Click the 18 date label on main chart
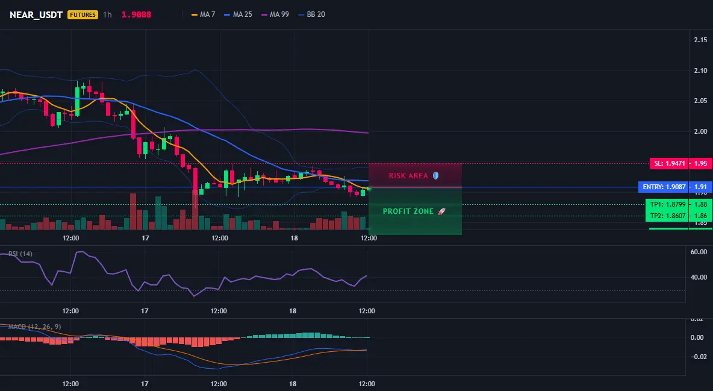713x391 pixels. [294, 238]
